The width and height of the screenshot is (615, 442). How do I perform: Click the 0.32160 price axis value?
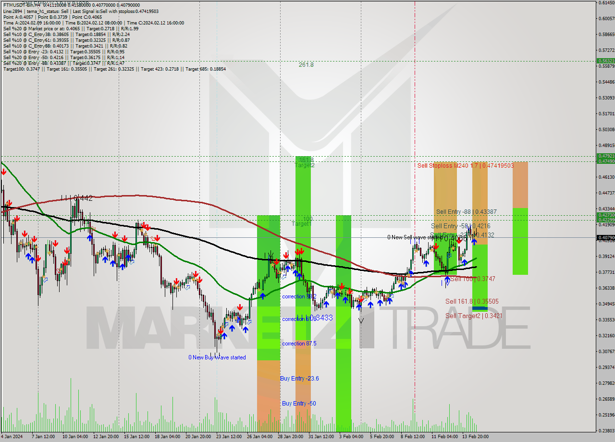coord(606,335)
